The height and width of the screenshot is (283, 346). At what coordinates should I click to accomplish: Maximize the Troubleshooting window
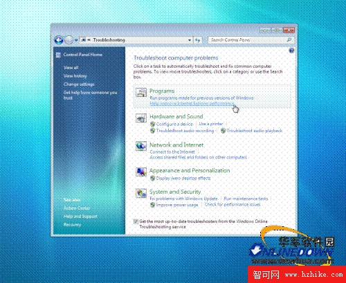[x=277, y=30]
